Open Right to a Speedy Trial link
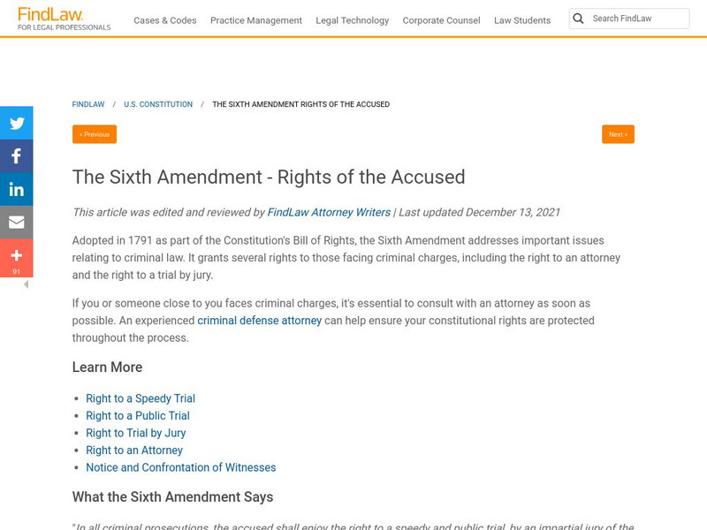Image resolution: width=707 pixels, height=530 pixels. (x=141, y=398)
